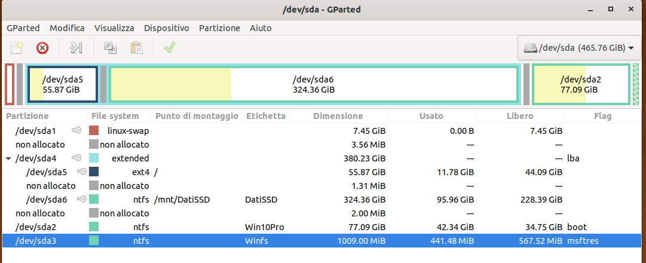Click the extended light-blue color swatch

[93, 158]
